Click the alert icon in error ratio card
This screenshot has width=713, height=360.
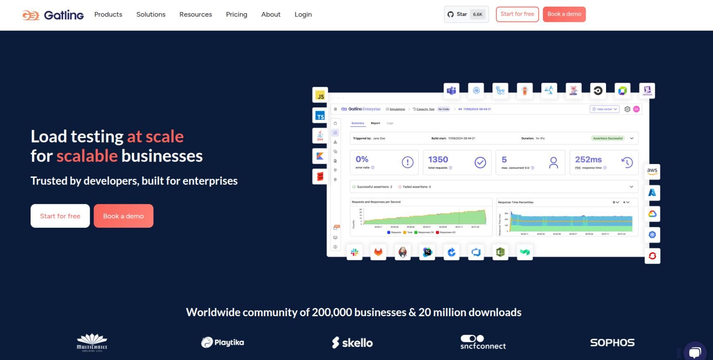407,162
